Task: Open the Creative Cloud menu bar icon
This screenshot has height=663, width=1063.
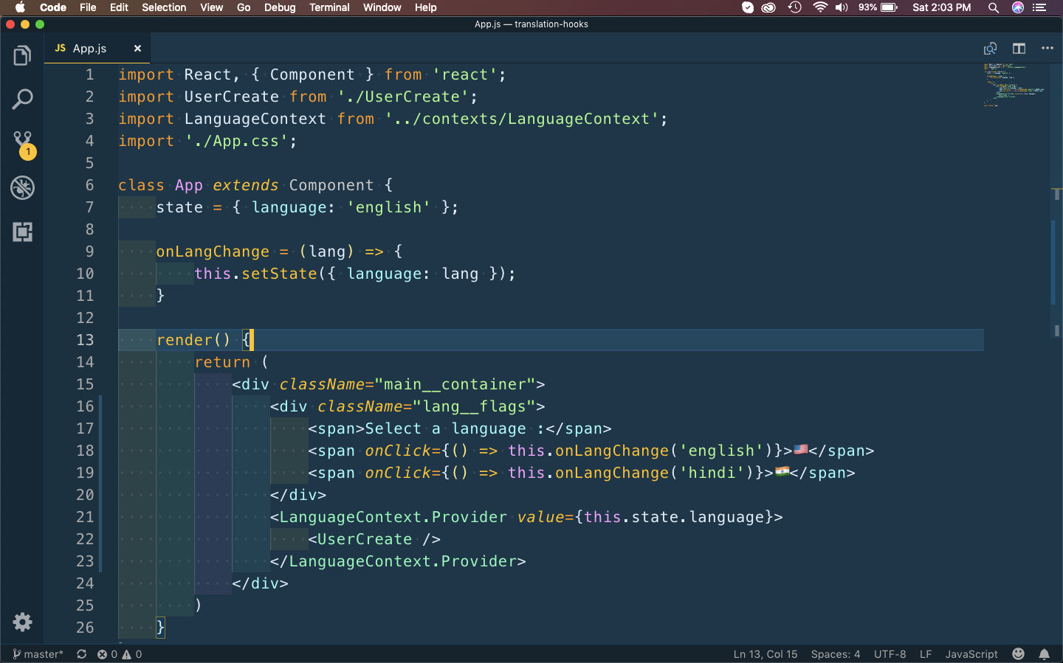Action: (x=768, y=7)
